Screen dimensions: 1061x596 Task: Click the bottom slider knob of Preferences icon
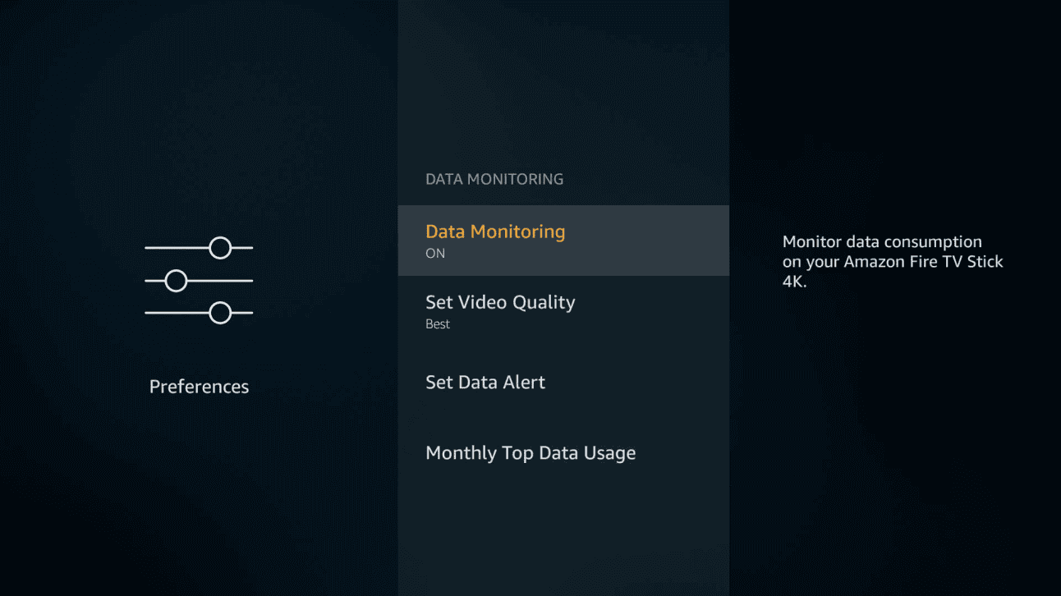[220, 313]
